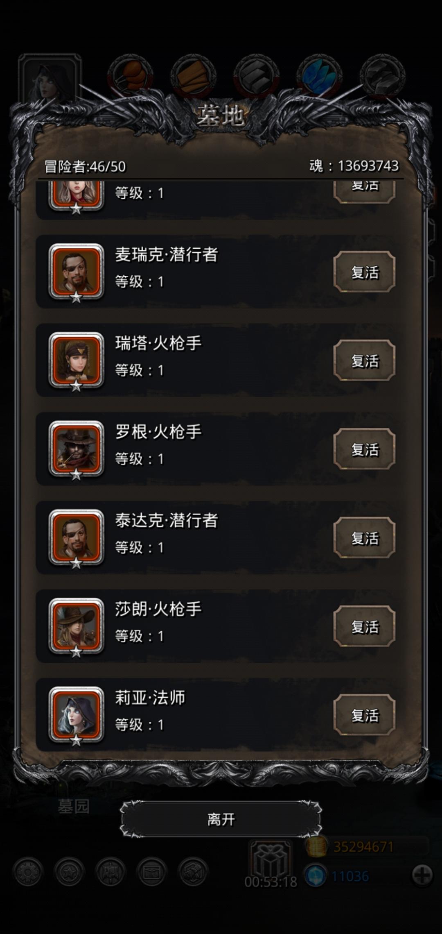Revive 瑞塔·火枪手 with 复活 button

tap(364, 360)
